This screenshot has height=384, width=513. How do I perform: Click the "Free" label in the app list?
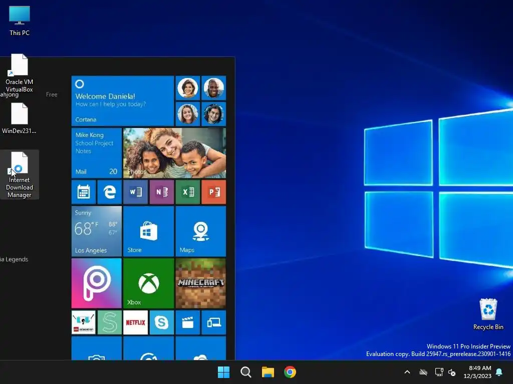(52, 94)
